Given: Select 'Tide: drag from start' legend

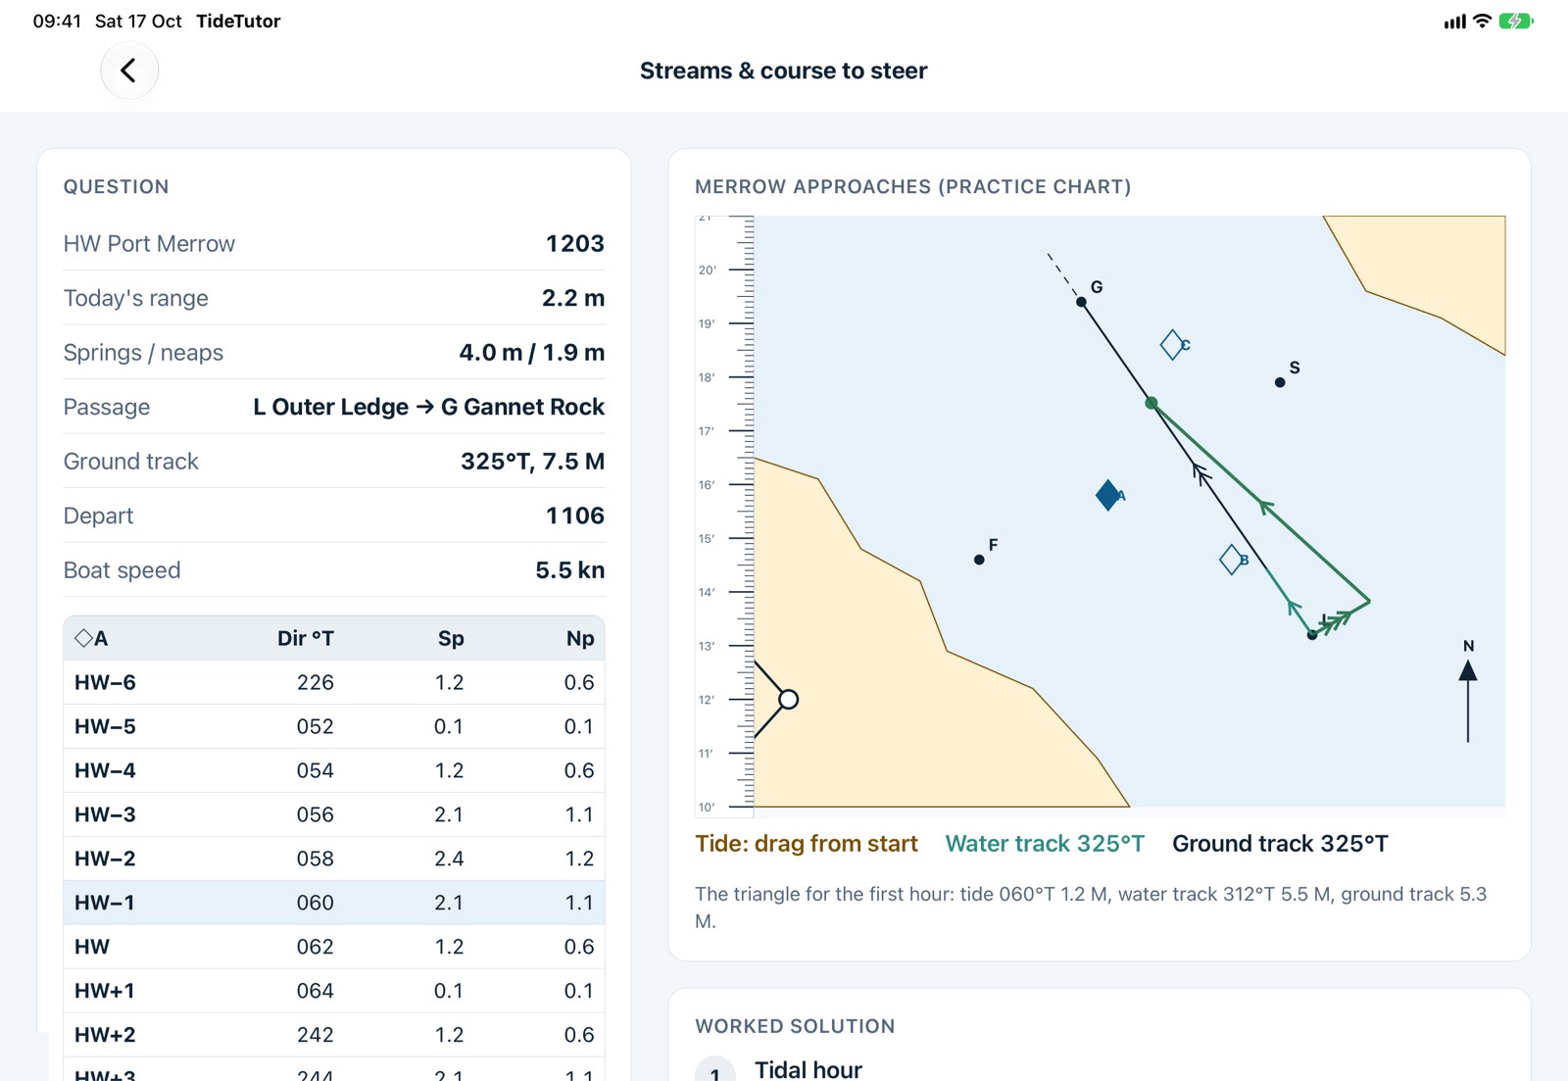Looking at the screenshot, I should tap(807, 844).
